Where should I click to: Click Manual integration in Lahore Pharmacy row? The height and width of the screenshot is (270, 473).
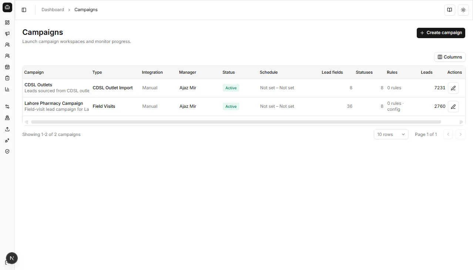coord(150,106)
